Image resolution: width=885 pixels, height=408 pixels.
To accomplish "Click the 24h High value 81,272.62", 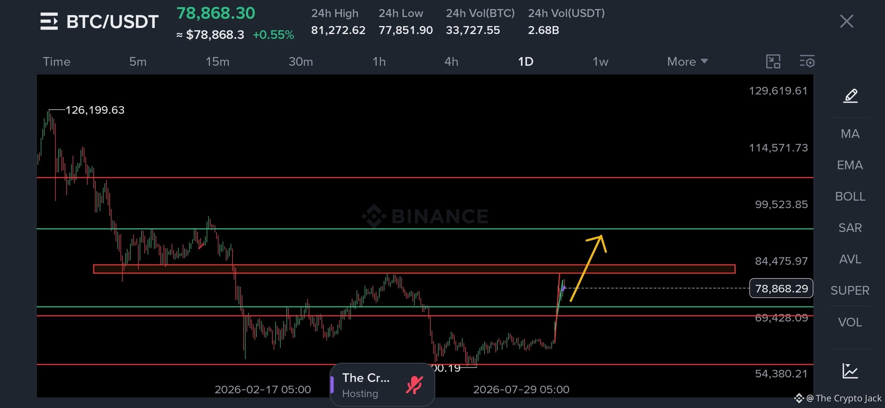I will [x=338, y=30].
